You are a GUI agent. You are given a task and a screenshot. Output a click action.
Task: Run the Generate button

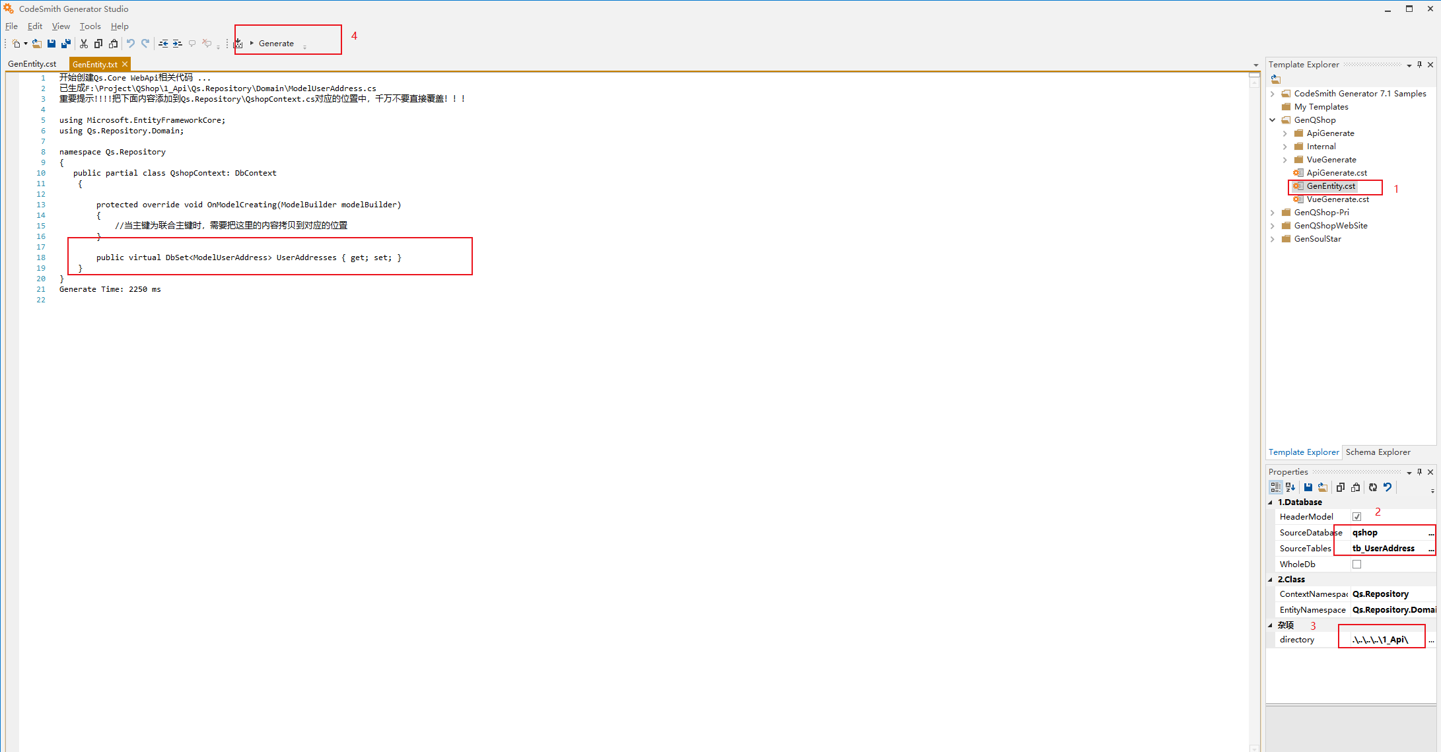point(272,44)
